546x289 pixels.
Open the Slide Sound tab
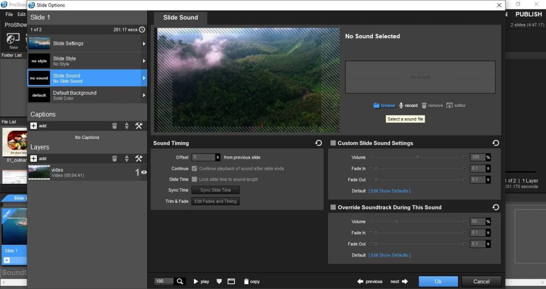pos(180,18)
